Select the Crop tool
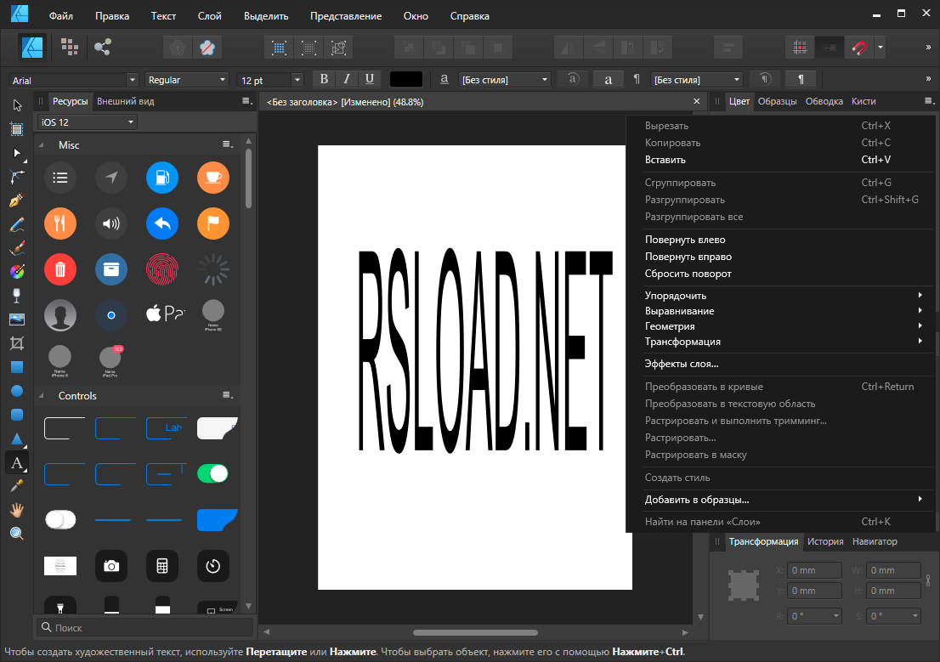This screenshot has width=940, height=662. (17, 343)
